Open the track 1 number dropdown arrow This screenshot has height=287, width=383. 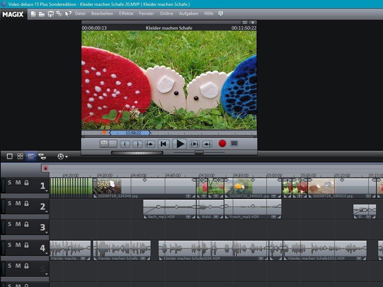(x=46, y=191)
